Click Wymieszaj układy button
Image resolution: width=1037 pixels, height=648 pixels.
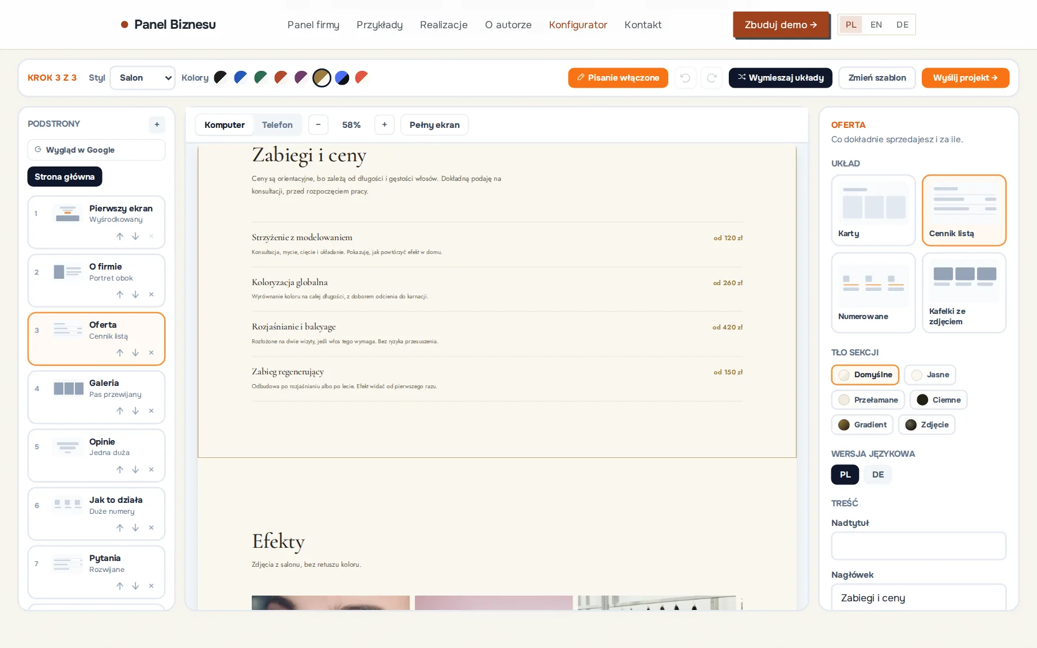[x=781, y=78]
